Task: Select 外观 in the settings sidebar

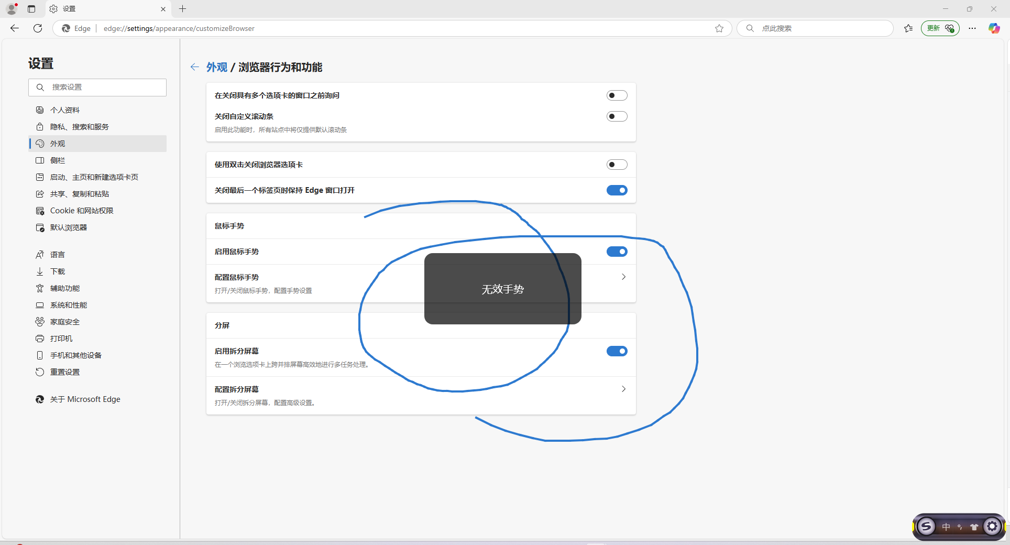Action: tap(97, 144)
